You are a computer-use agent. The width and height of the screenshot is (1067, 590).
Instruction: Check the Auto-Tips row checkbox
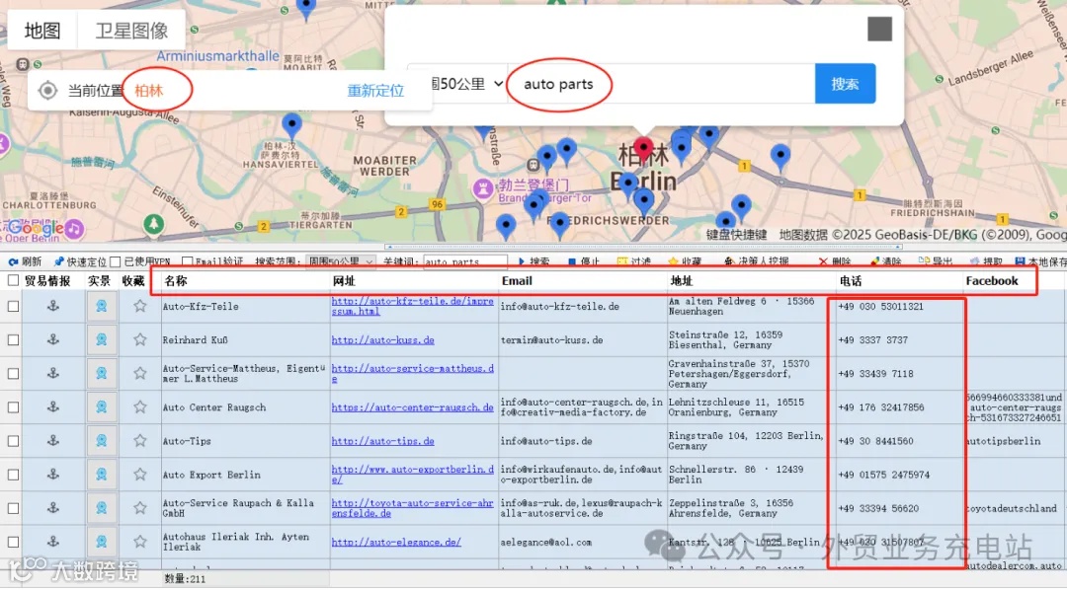(x=13, y=440)
